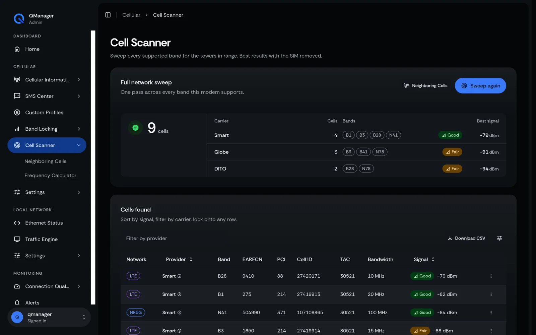
Task: Click the Traffic Engine monitor icon
Action: tap(17, 240)
